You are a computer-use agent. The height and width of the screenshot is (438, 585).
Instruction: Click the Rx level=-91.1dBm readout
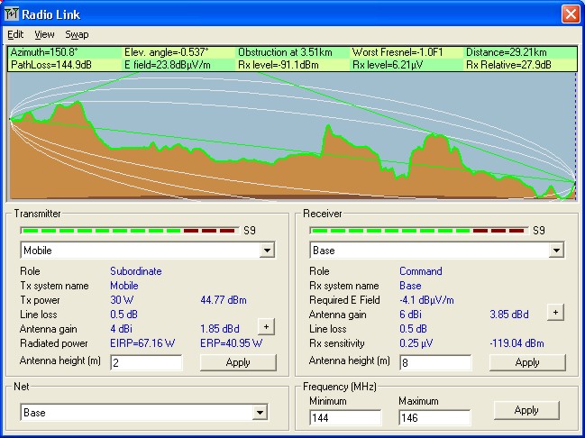pyautogui.click(x=279, y=65)
